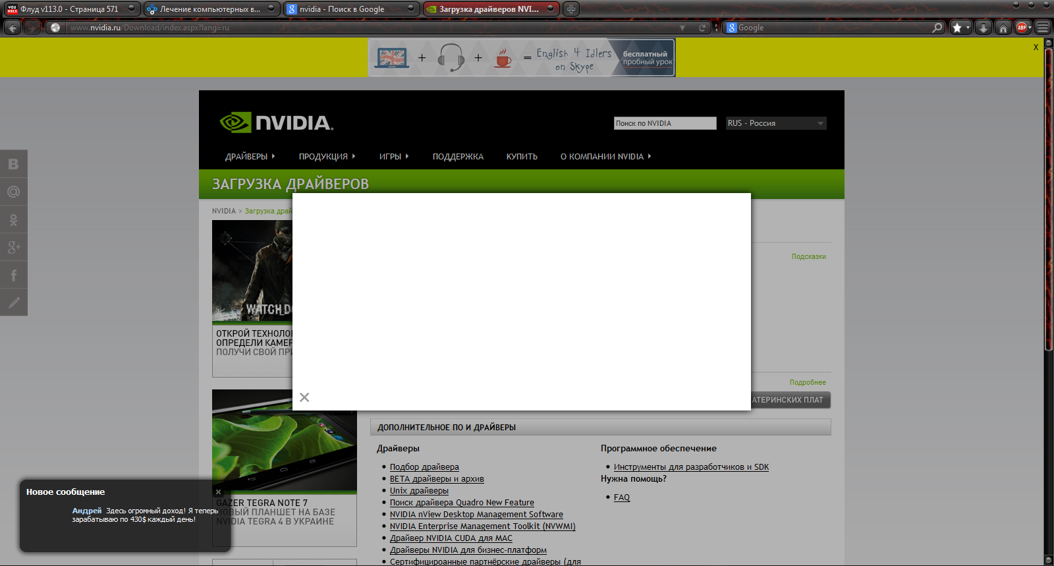
Task: Open the 'RUS - Россия' region dropdown
Action: point(776,123)
